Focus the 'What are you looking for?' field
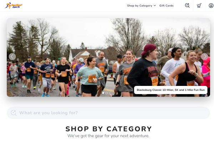 108,113
